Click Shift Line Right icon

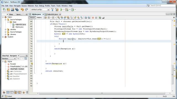tap(89, 18)
